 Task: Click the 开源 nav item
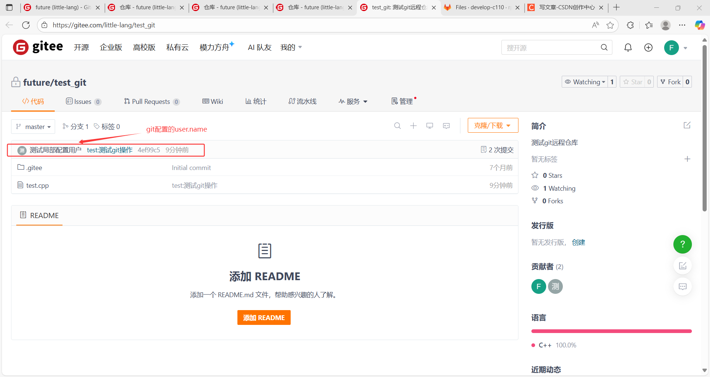click(x=81, y=47)
